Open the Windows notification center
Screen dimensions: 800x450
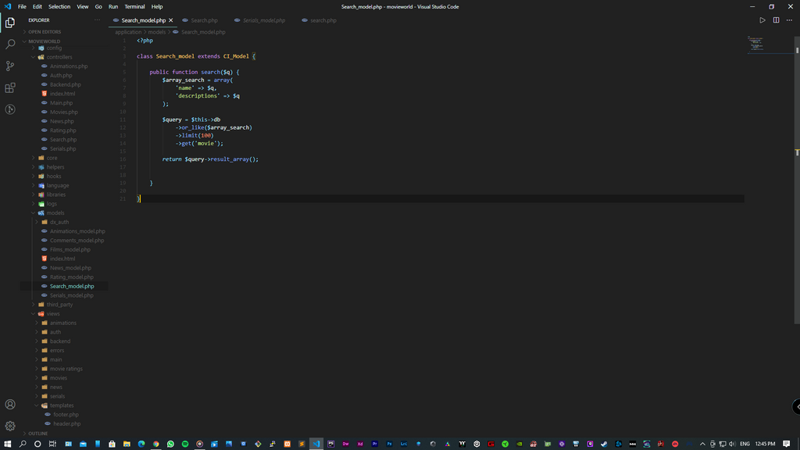786,444
